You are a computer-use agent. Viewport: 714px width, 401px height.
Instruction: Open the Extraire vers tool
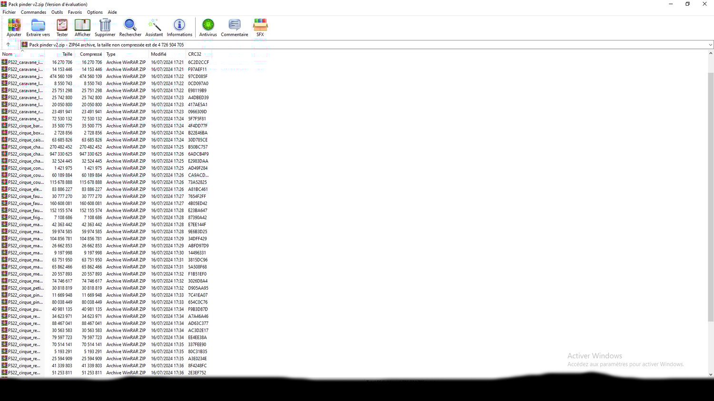(38, 28)
